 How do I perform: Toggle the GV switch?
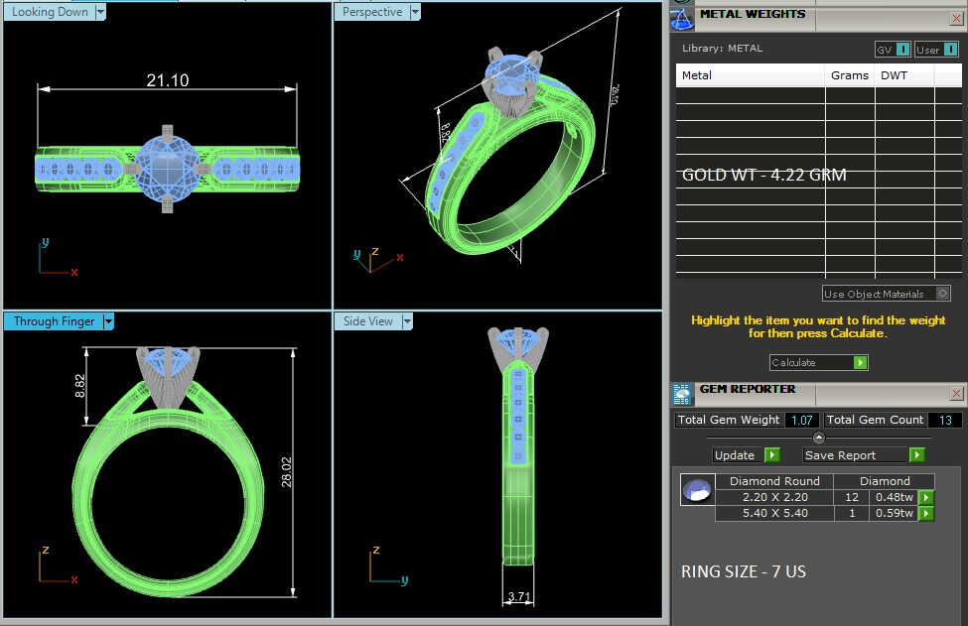click(902, 50)
